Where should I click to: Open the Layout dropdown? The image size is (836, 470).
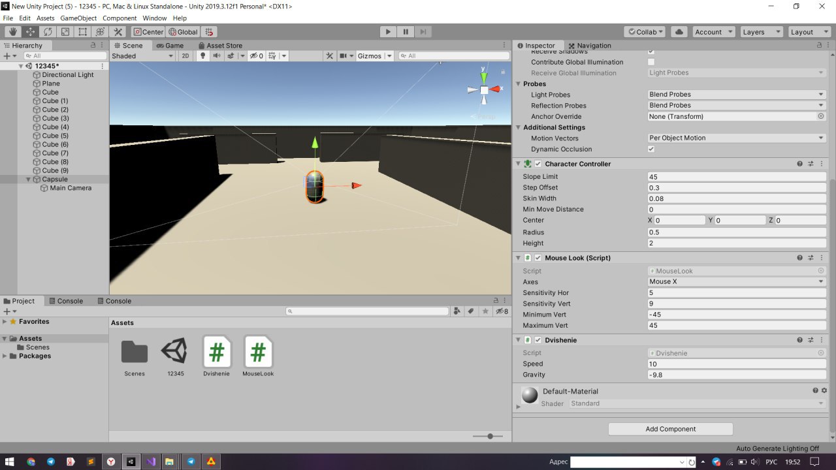click(x=809, y=31)
